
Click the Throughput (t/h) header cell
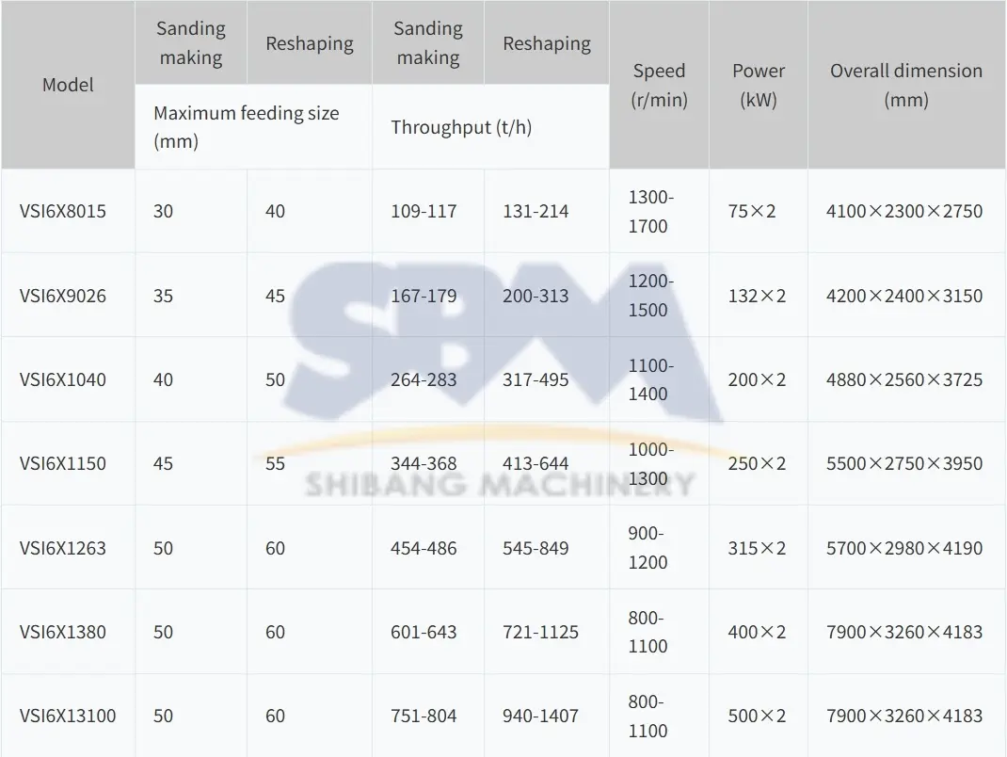point(461,127)
